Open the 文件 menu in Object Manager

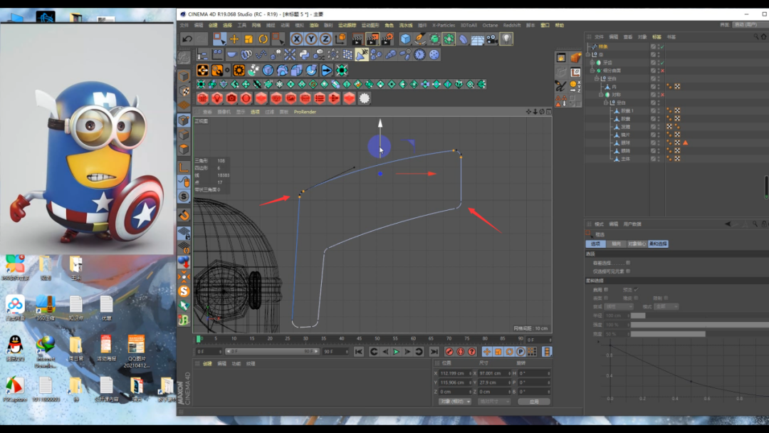coord(599,37)
